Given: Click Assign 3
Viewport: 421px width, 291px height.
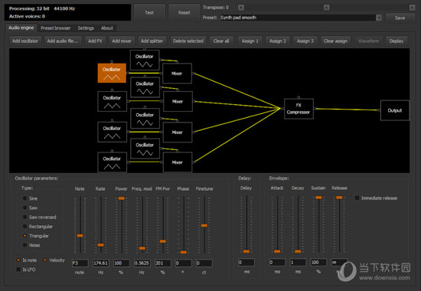Looking at the screenshot, I should [305, 41].
